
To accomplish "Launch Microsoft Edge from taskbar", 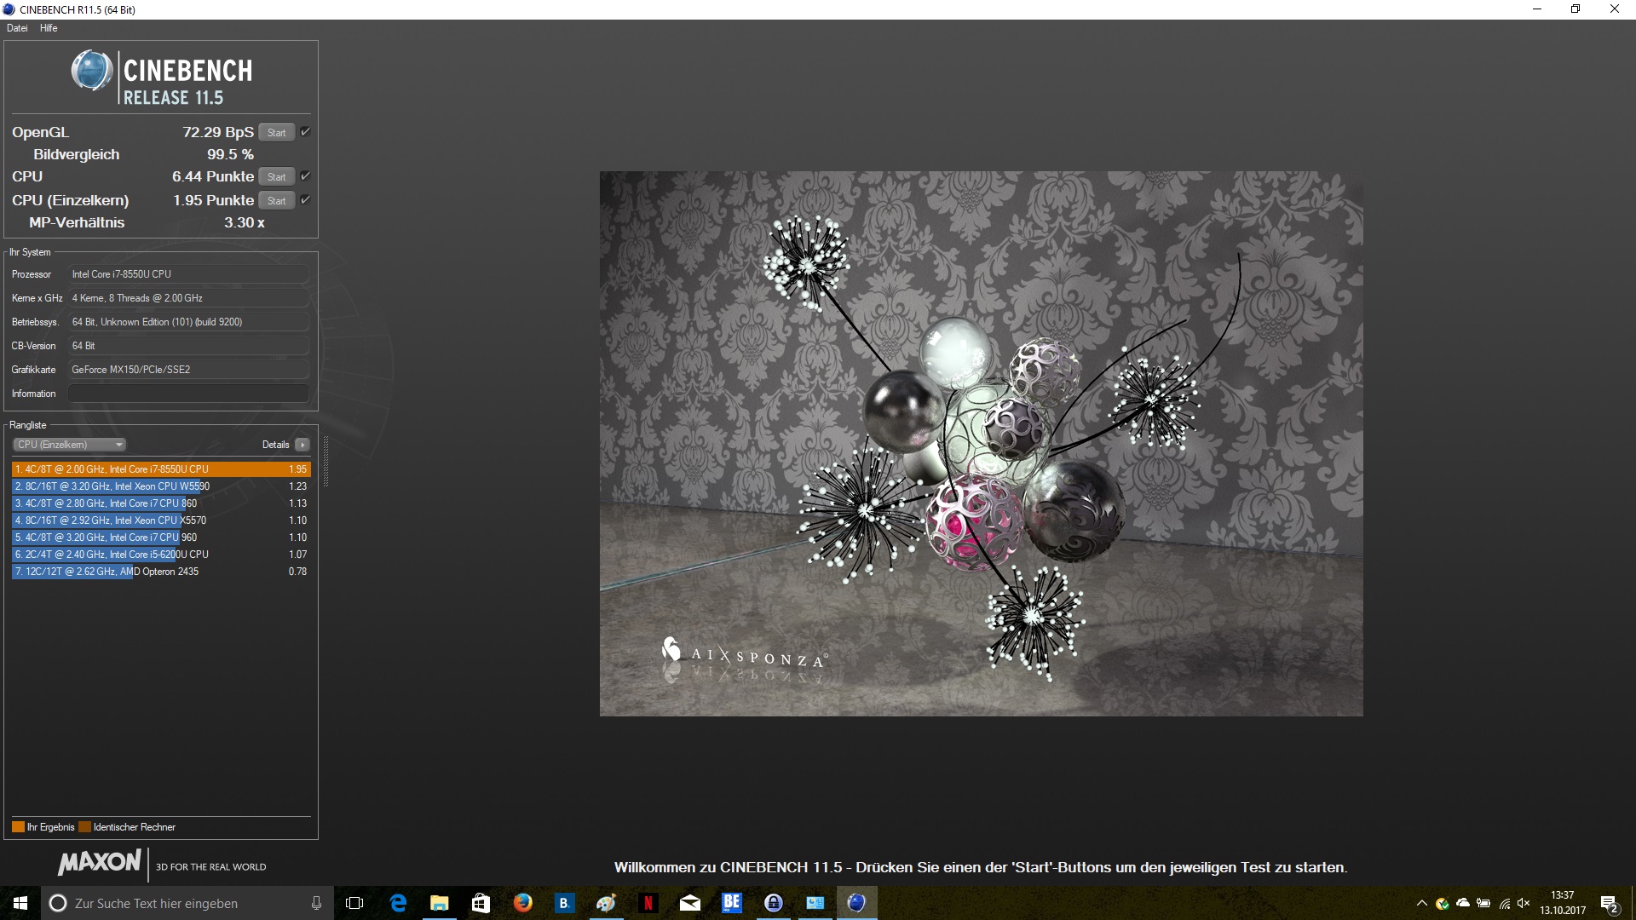I will point(398,903).
